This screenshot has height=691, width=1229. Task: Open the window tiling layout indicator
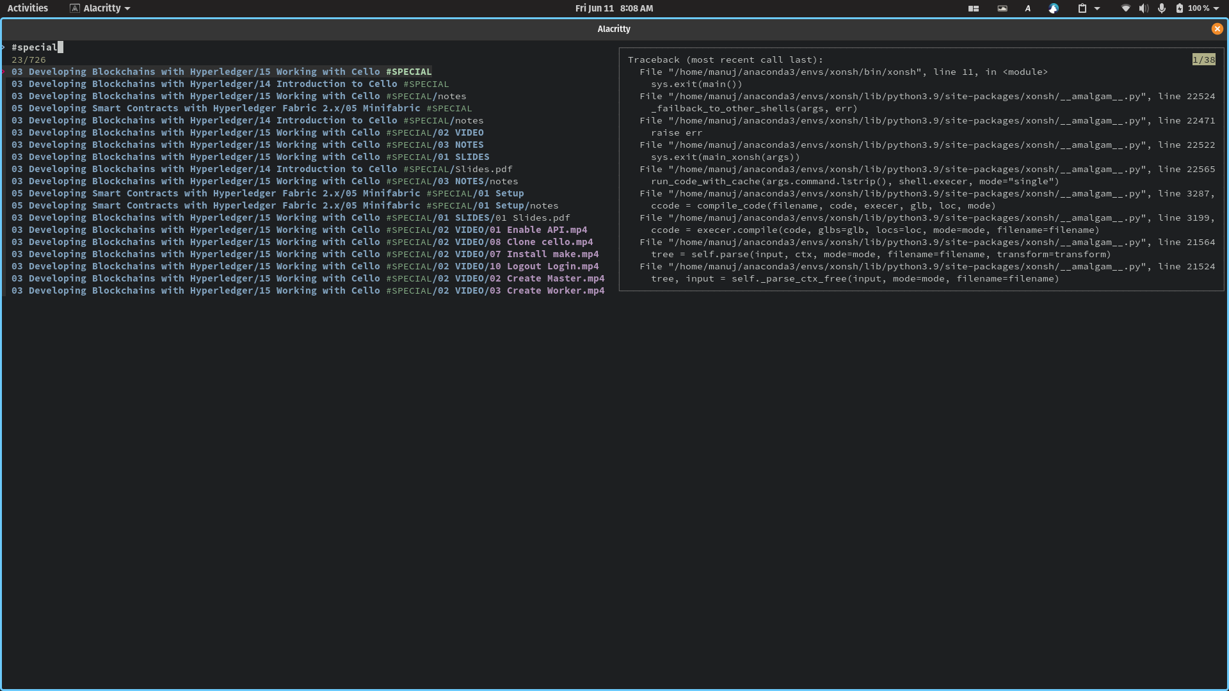click(x=973, y=8)
